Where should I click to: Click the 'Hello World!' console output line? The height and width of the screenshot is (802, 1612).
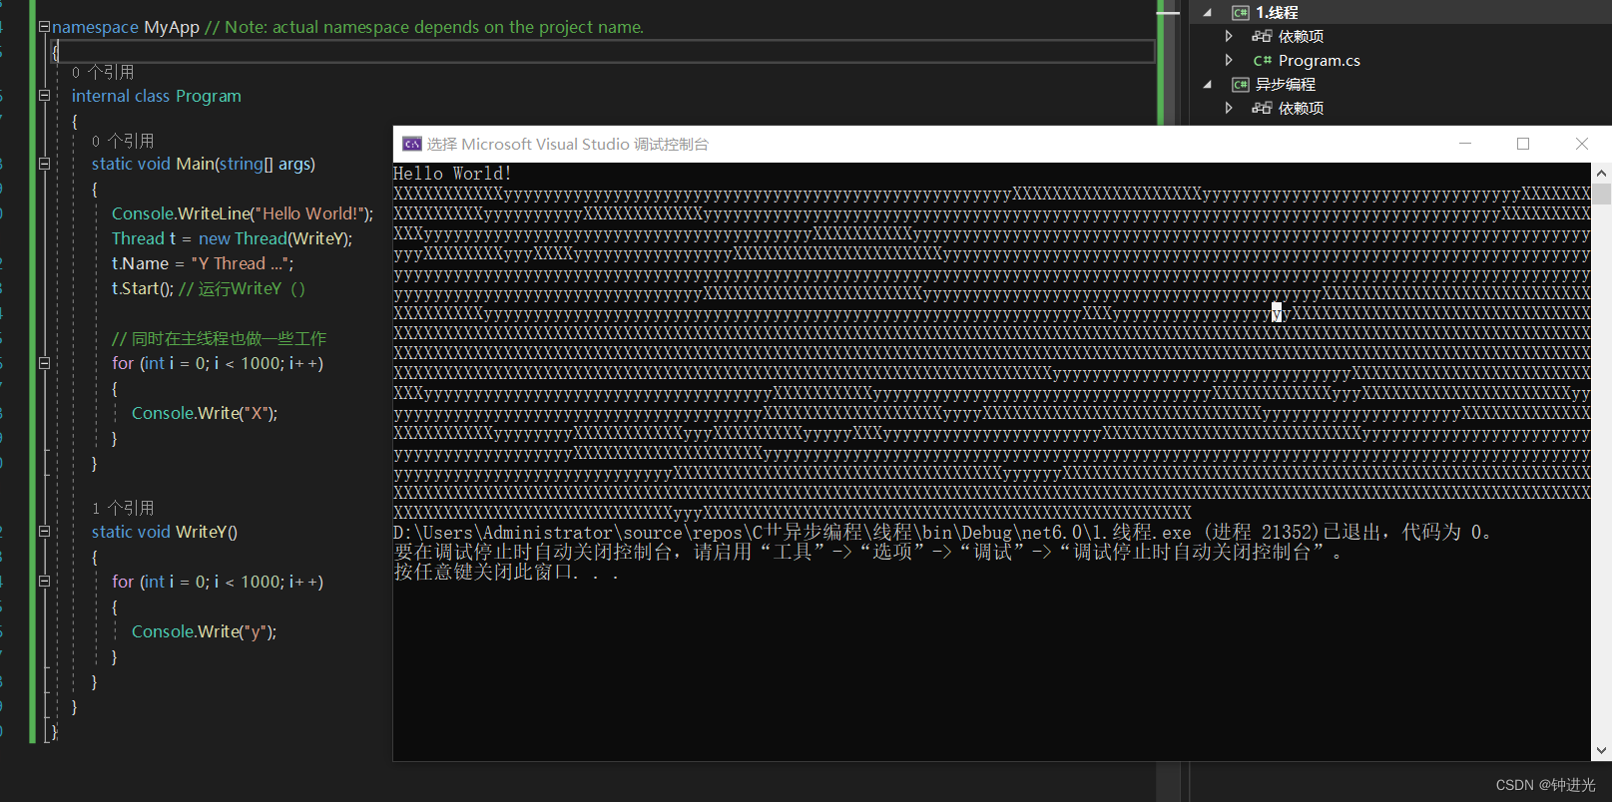[452, 174]
